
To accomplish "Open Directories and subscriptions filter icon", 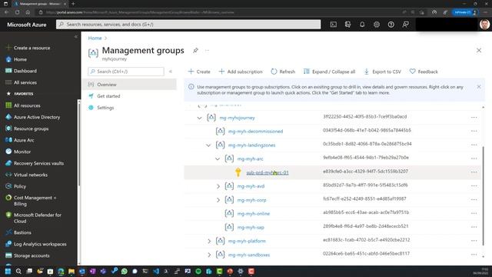I will coord(347,25).
